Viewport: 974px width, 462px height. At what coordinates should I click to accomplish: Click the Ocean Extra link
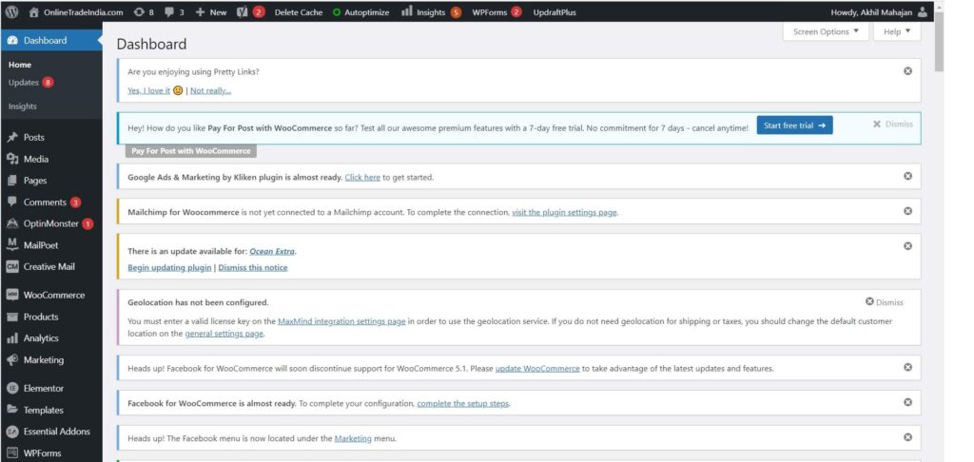pos(273,252)
